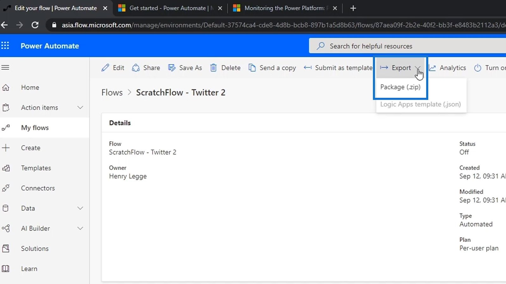Click the Connectors plug icon

tap(6, 188)
